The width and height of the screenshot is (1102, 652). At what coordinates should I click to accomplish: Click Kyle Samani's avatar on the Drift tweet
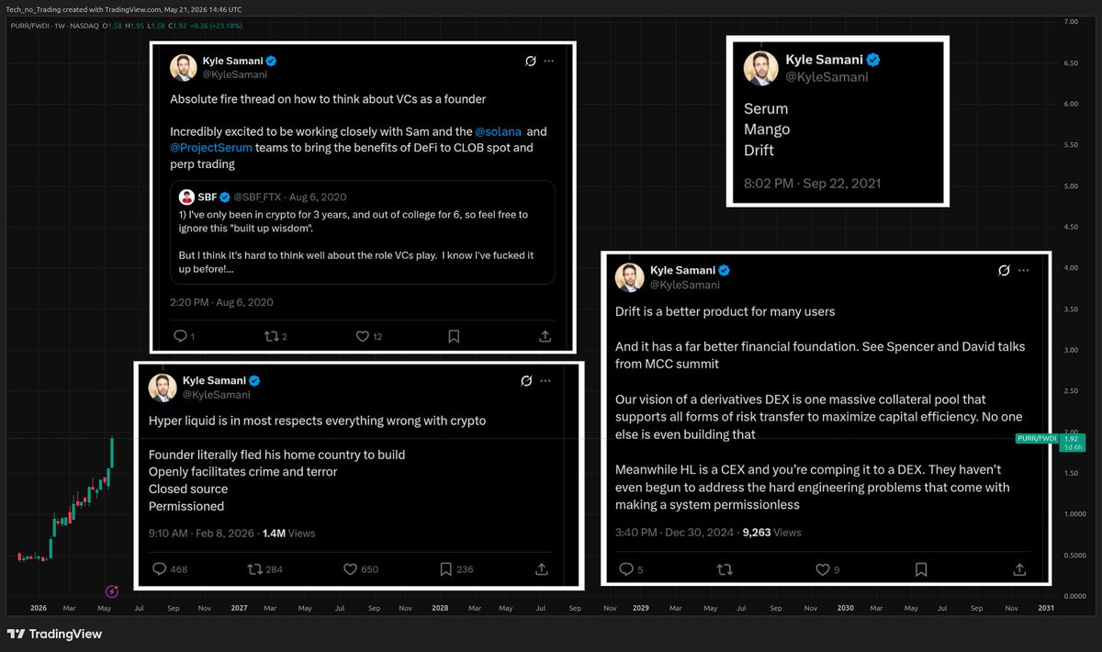[x=629, y=276]
